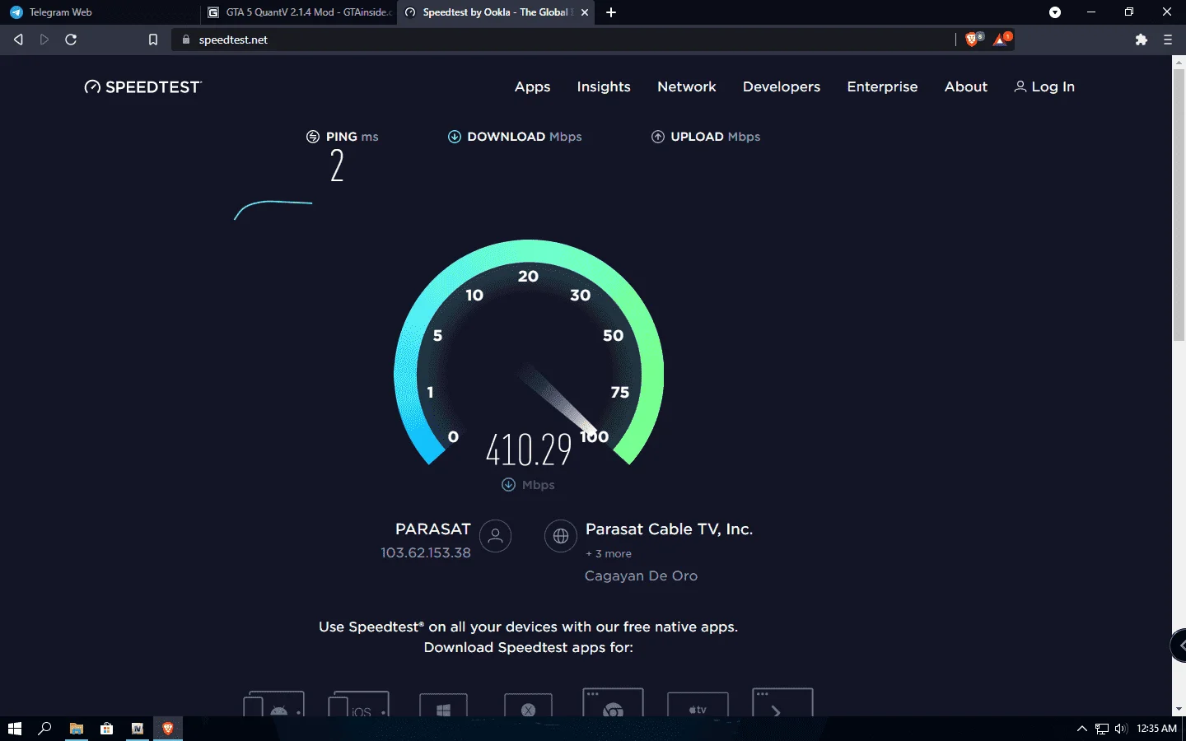Open the Brave Shields icon

[x=974, y=40]
